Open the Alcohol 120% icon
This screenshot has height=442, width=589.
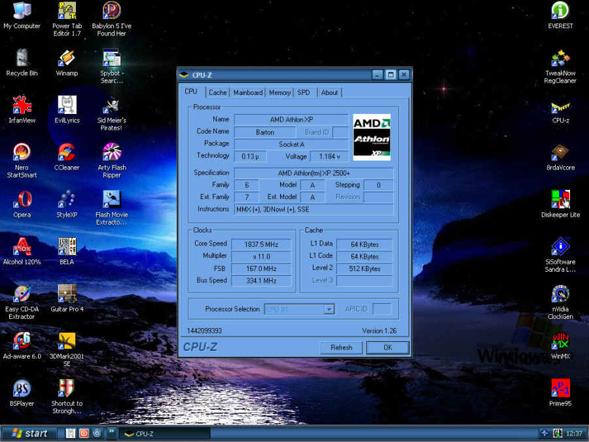pos(22,247)
